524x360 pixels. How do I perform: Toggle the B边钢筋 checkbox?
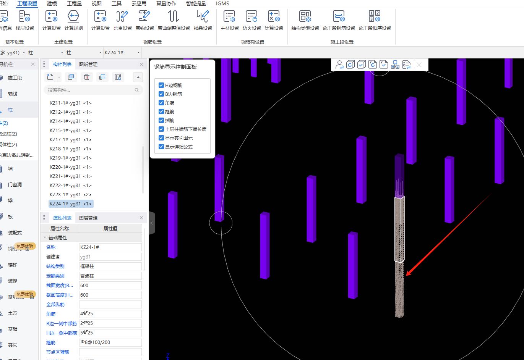161,94
